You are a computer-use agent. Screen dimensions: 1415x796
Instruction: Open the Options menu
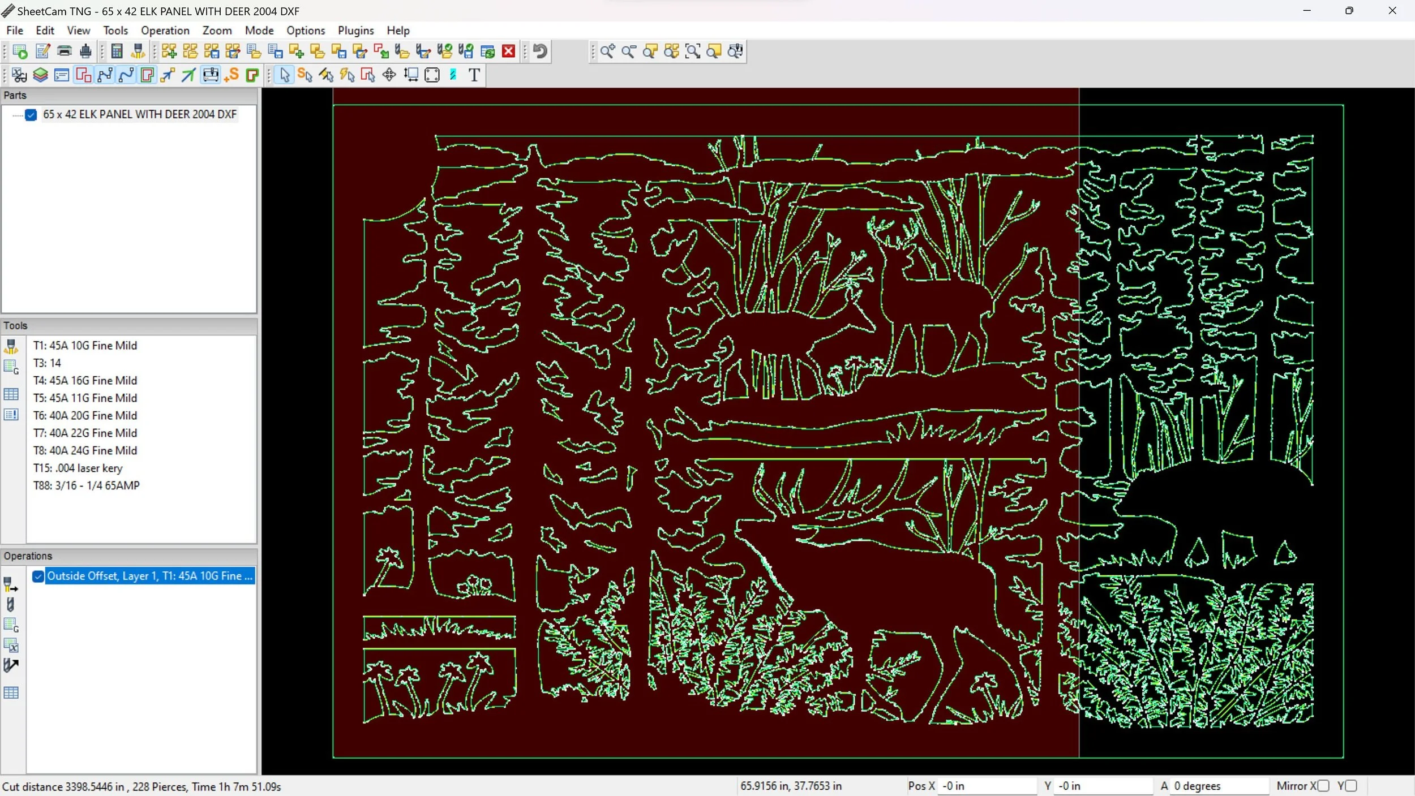pyautogui.click(x=306, y=31)
